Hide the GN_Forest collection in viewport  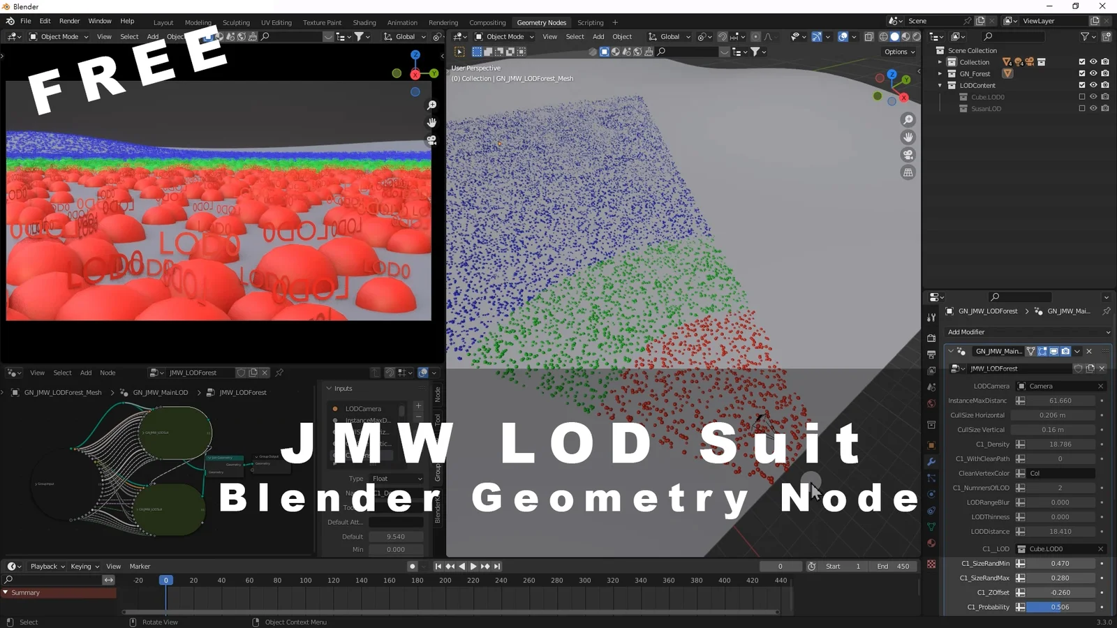(1093, 73)
